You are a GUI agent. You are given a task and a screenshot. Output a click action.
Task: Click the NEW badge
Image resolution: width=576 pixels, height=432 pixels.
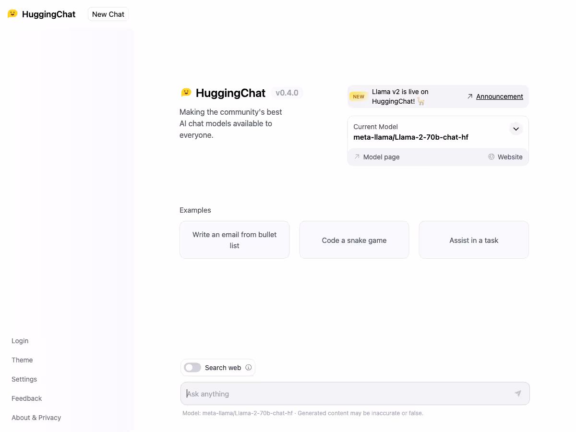point(359,96)
